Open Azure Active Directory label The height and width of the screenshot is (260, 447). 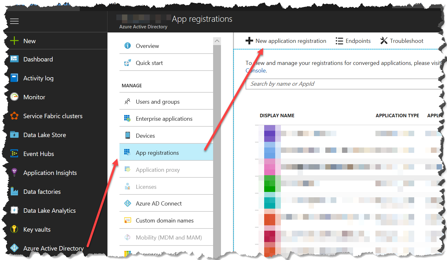(54, 248)
